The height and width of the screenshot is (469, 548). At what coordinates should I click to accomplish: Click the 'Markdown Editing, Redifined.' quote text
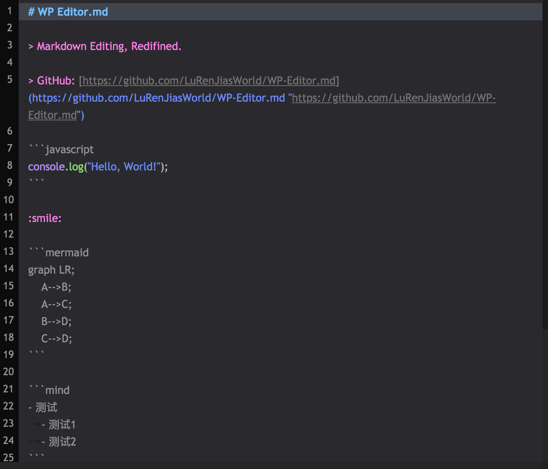point(109,46)
